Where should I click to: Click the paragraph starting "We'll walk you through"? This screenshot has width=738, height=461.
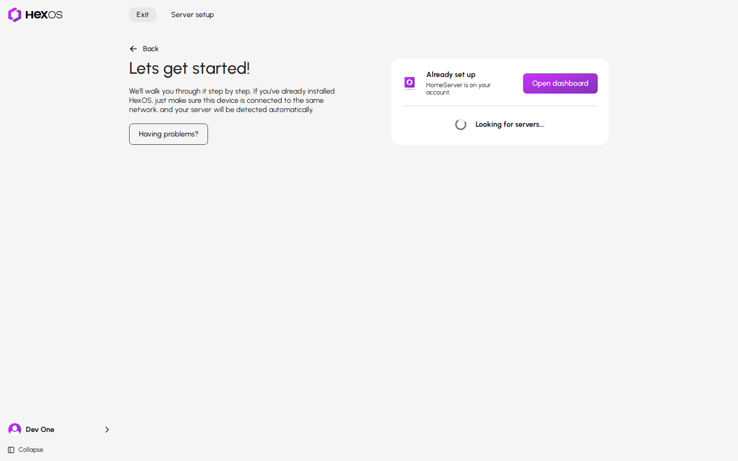point(232,100)
